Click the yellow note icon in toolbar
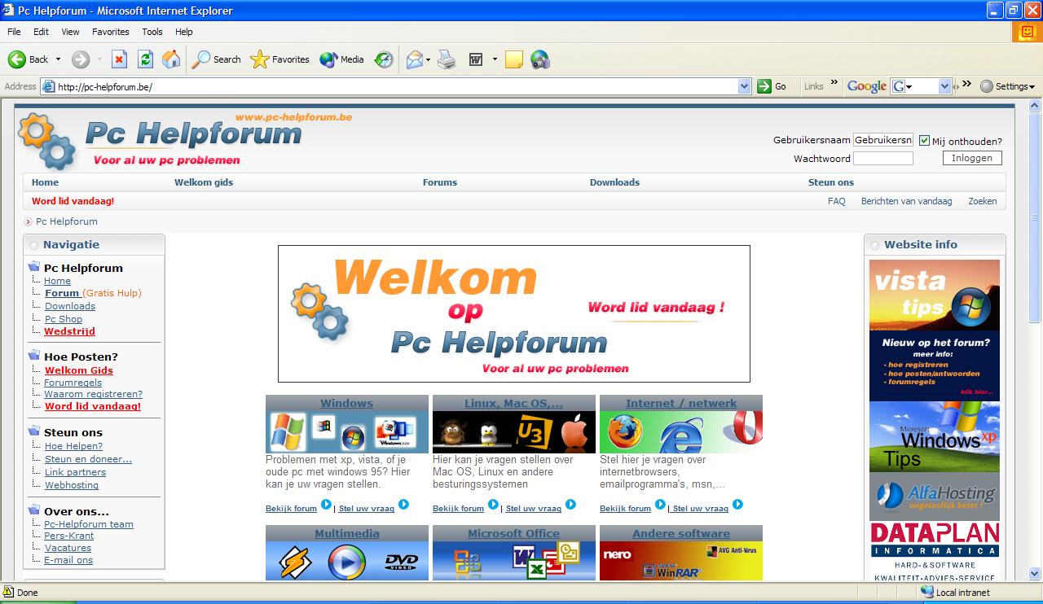Viewport: 1043px width, 604px height. click(x=514, y=59)
